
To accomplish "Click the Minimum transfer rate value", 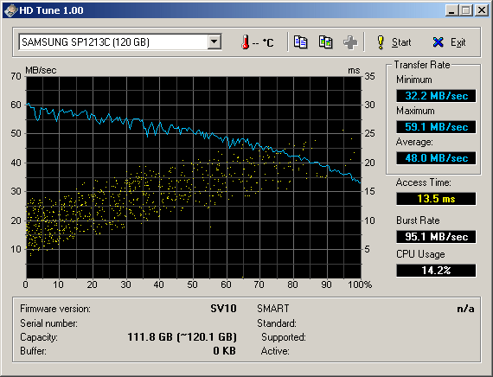I will [x=436, y=96].
